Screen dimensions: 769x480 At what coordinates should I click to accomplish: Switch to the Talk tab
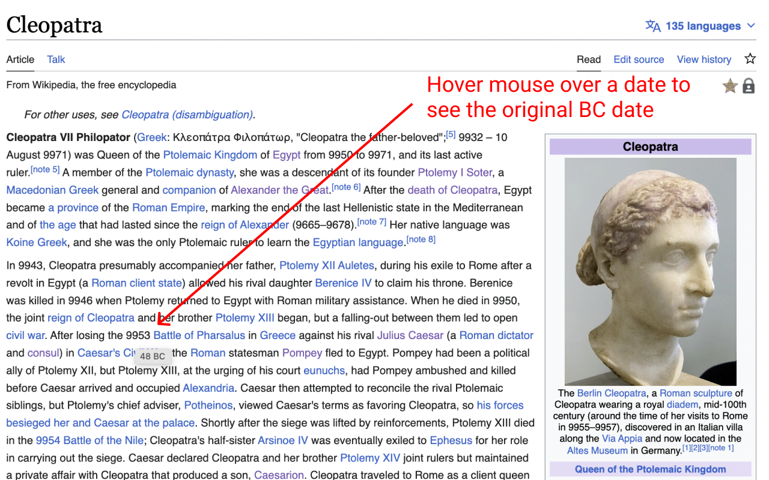pos(56,59)
